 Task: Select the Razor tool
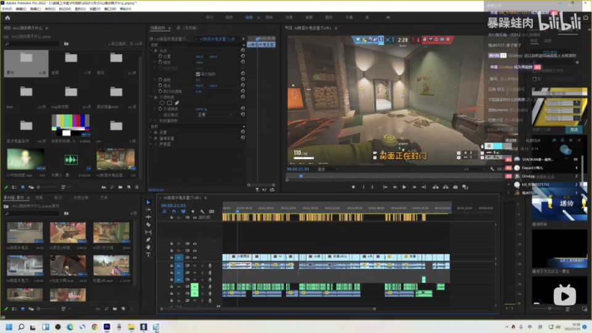[x=149, y=224]
